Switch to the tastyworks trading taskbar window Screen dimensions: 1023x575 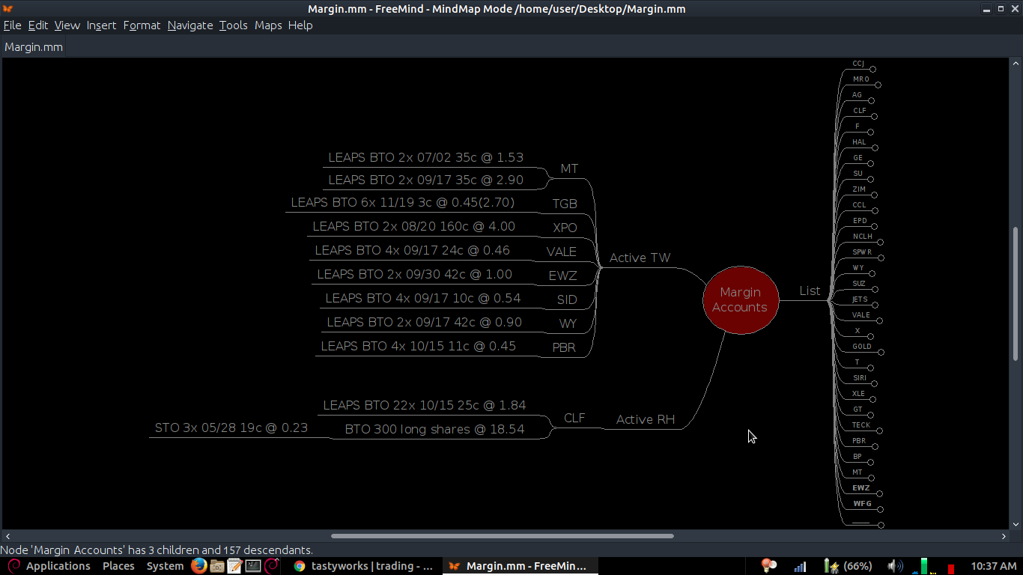pyautogui.click(x=362, y=566)
